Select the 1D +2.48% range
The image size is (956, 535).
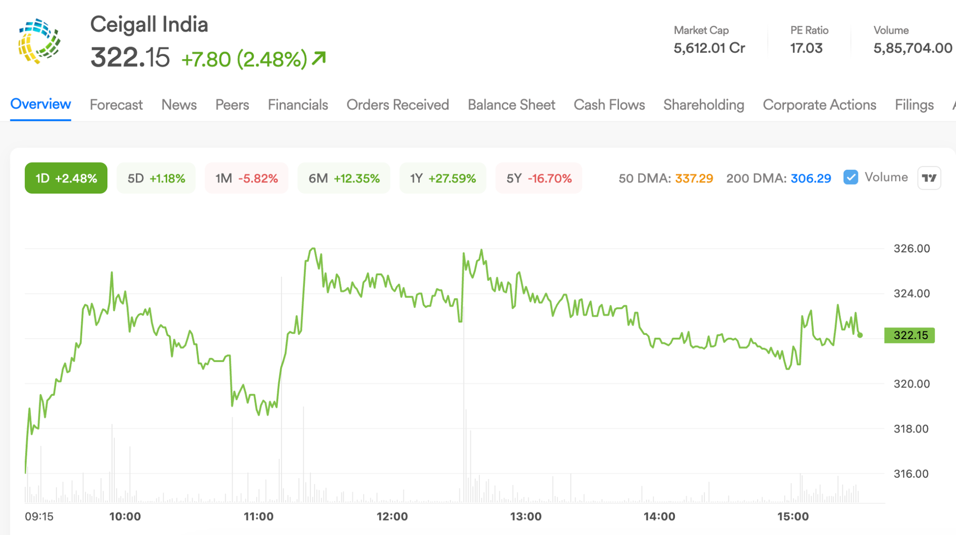point(66,178)
